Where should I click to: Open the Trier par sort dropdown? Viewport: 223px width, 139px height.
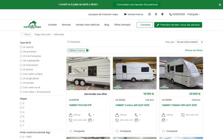189,42
